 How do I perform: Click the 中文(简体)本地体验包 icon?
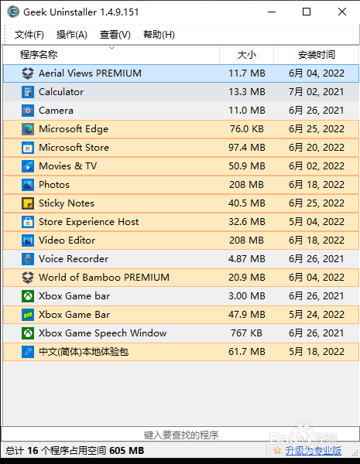click(x=28, y=352)
